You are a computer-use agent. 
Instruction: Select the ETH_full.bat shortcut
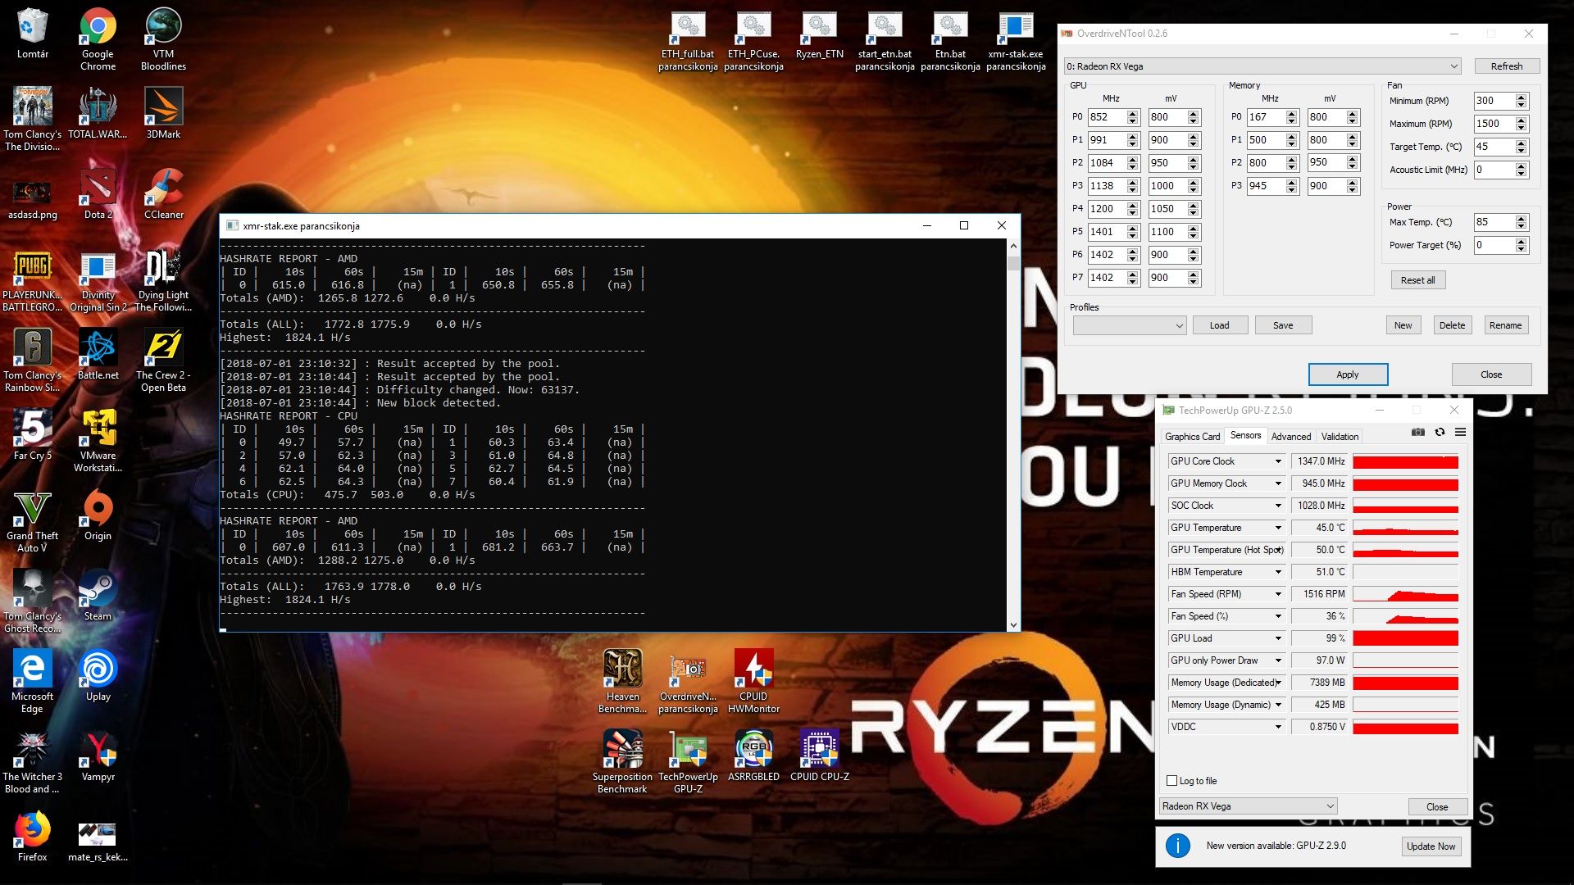[688, 41]
